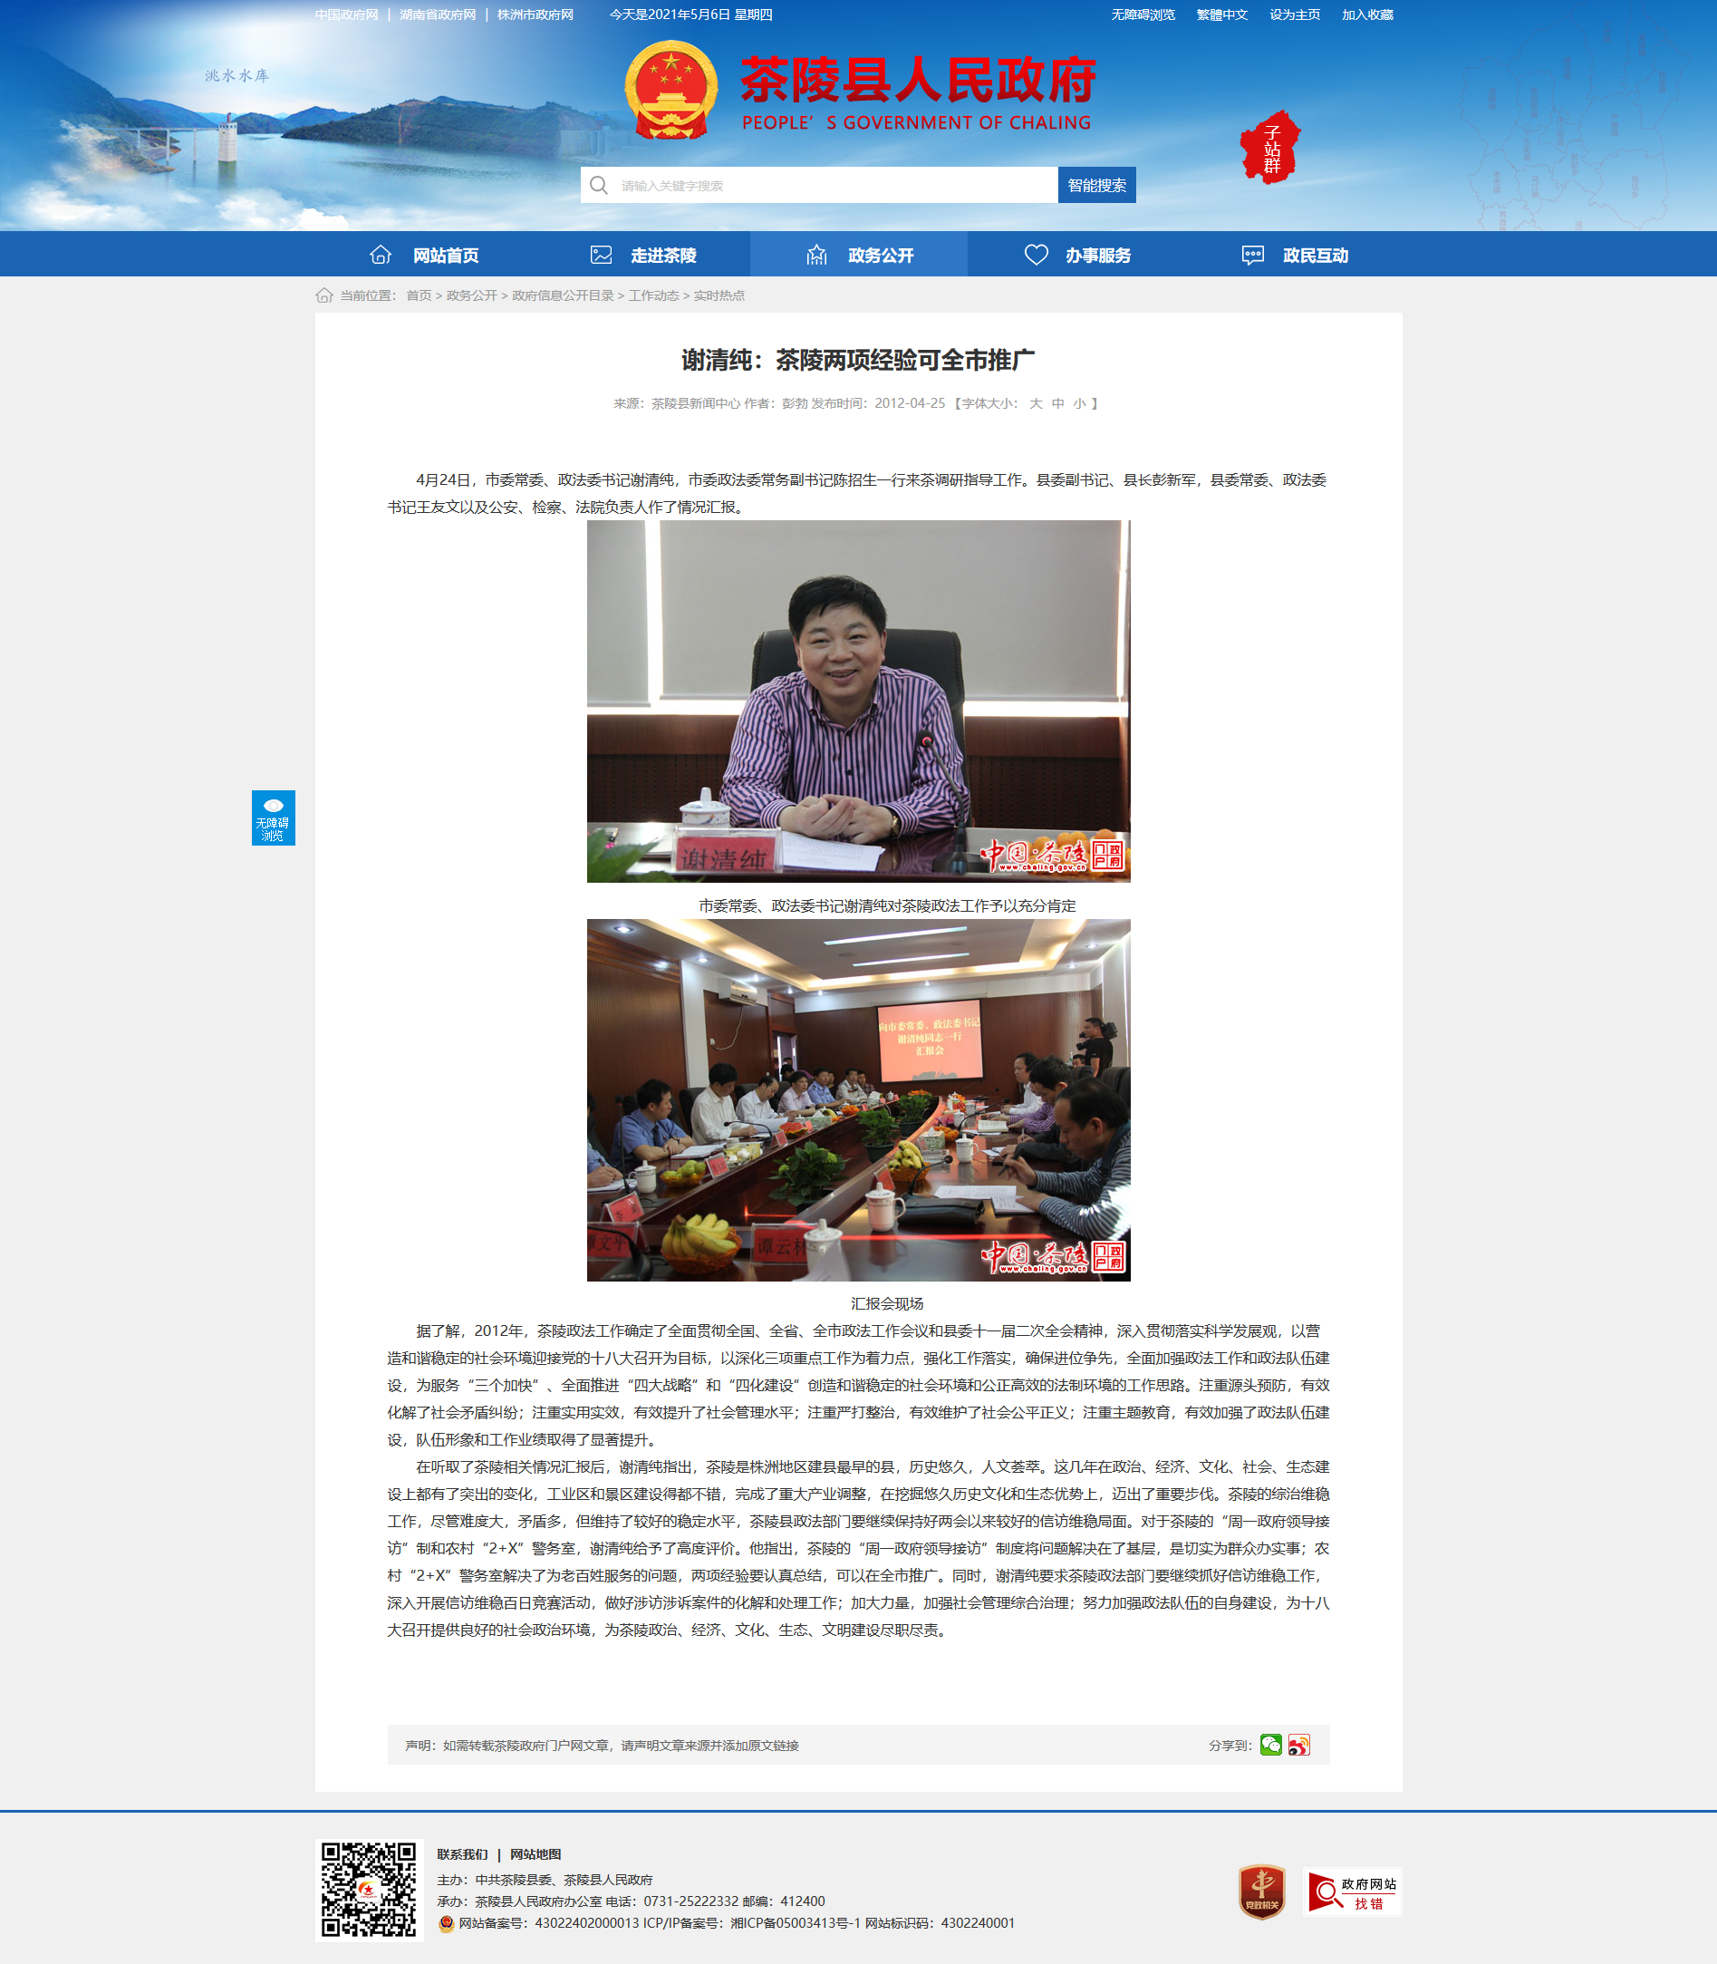Viewport: 1717px width, 1964px height.
Task: Select large font size 大
Action: 1036,403
